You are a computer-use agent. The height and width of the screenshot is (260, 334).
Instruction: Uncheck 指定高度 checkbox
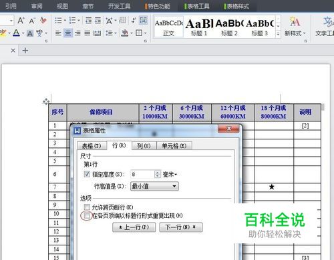pyautogui.click(x=87, y=174)
